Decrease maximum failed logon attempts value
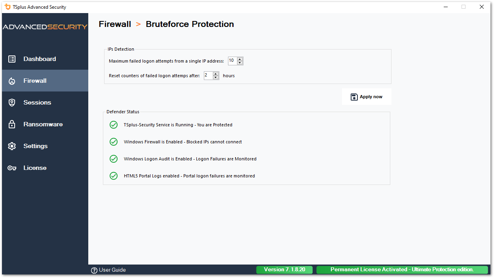 tap(240, 63)
